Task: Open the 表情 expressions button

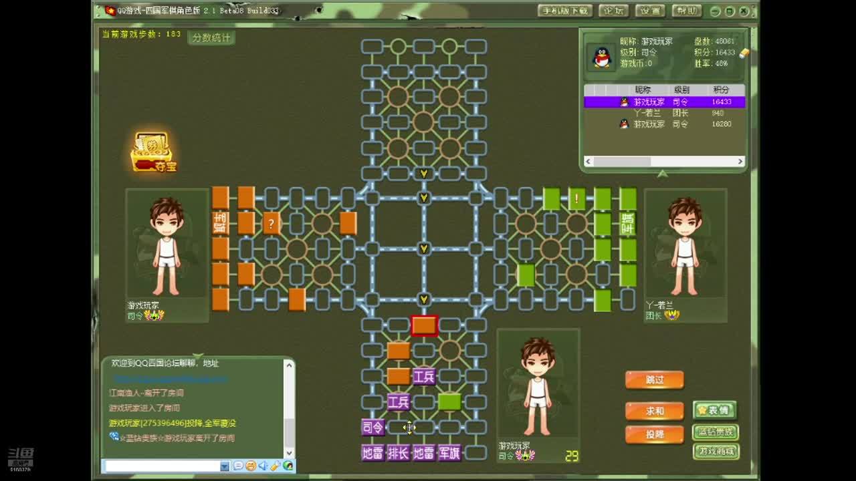Action: 715,410
